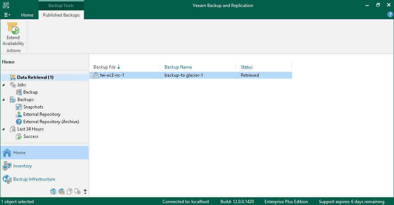Click the Extend Availability icon

[13, 28]
